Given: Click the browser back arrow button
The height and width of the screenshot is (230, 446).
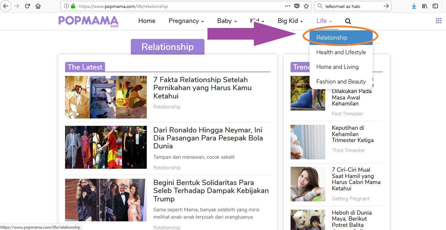Looking at the screenshot, I should pos(6,6).
